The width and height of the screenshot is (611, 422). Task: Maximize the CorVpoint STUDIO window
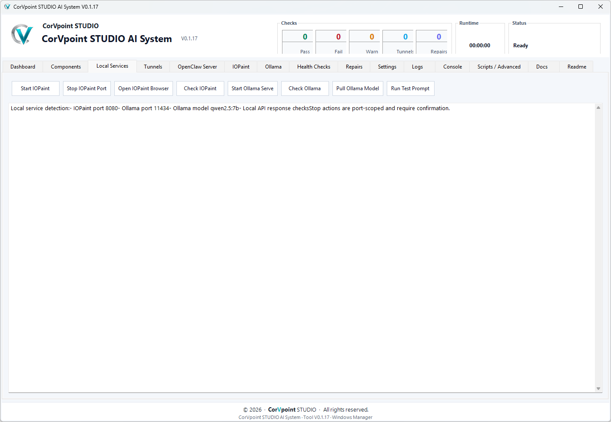581,7
